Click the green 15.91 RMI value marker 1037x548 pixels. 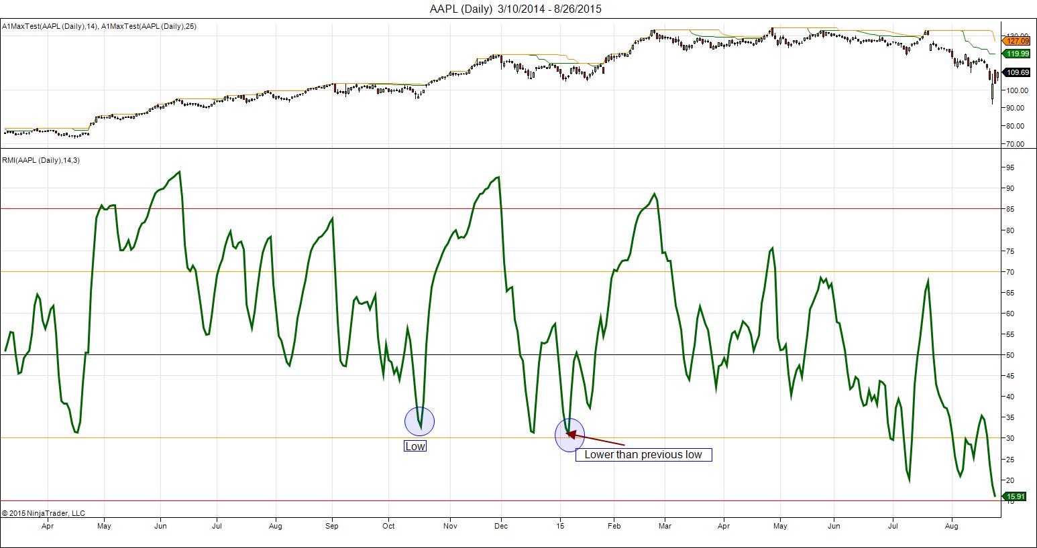1013,496
